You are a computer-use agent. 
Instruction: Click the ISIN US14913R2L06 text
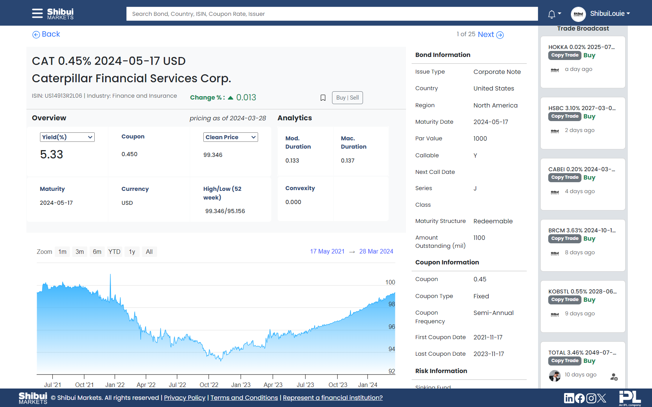(x=57, y=96)
